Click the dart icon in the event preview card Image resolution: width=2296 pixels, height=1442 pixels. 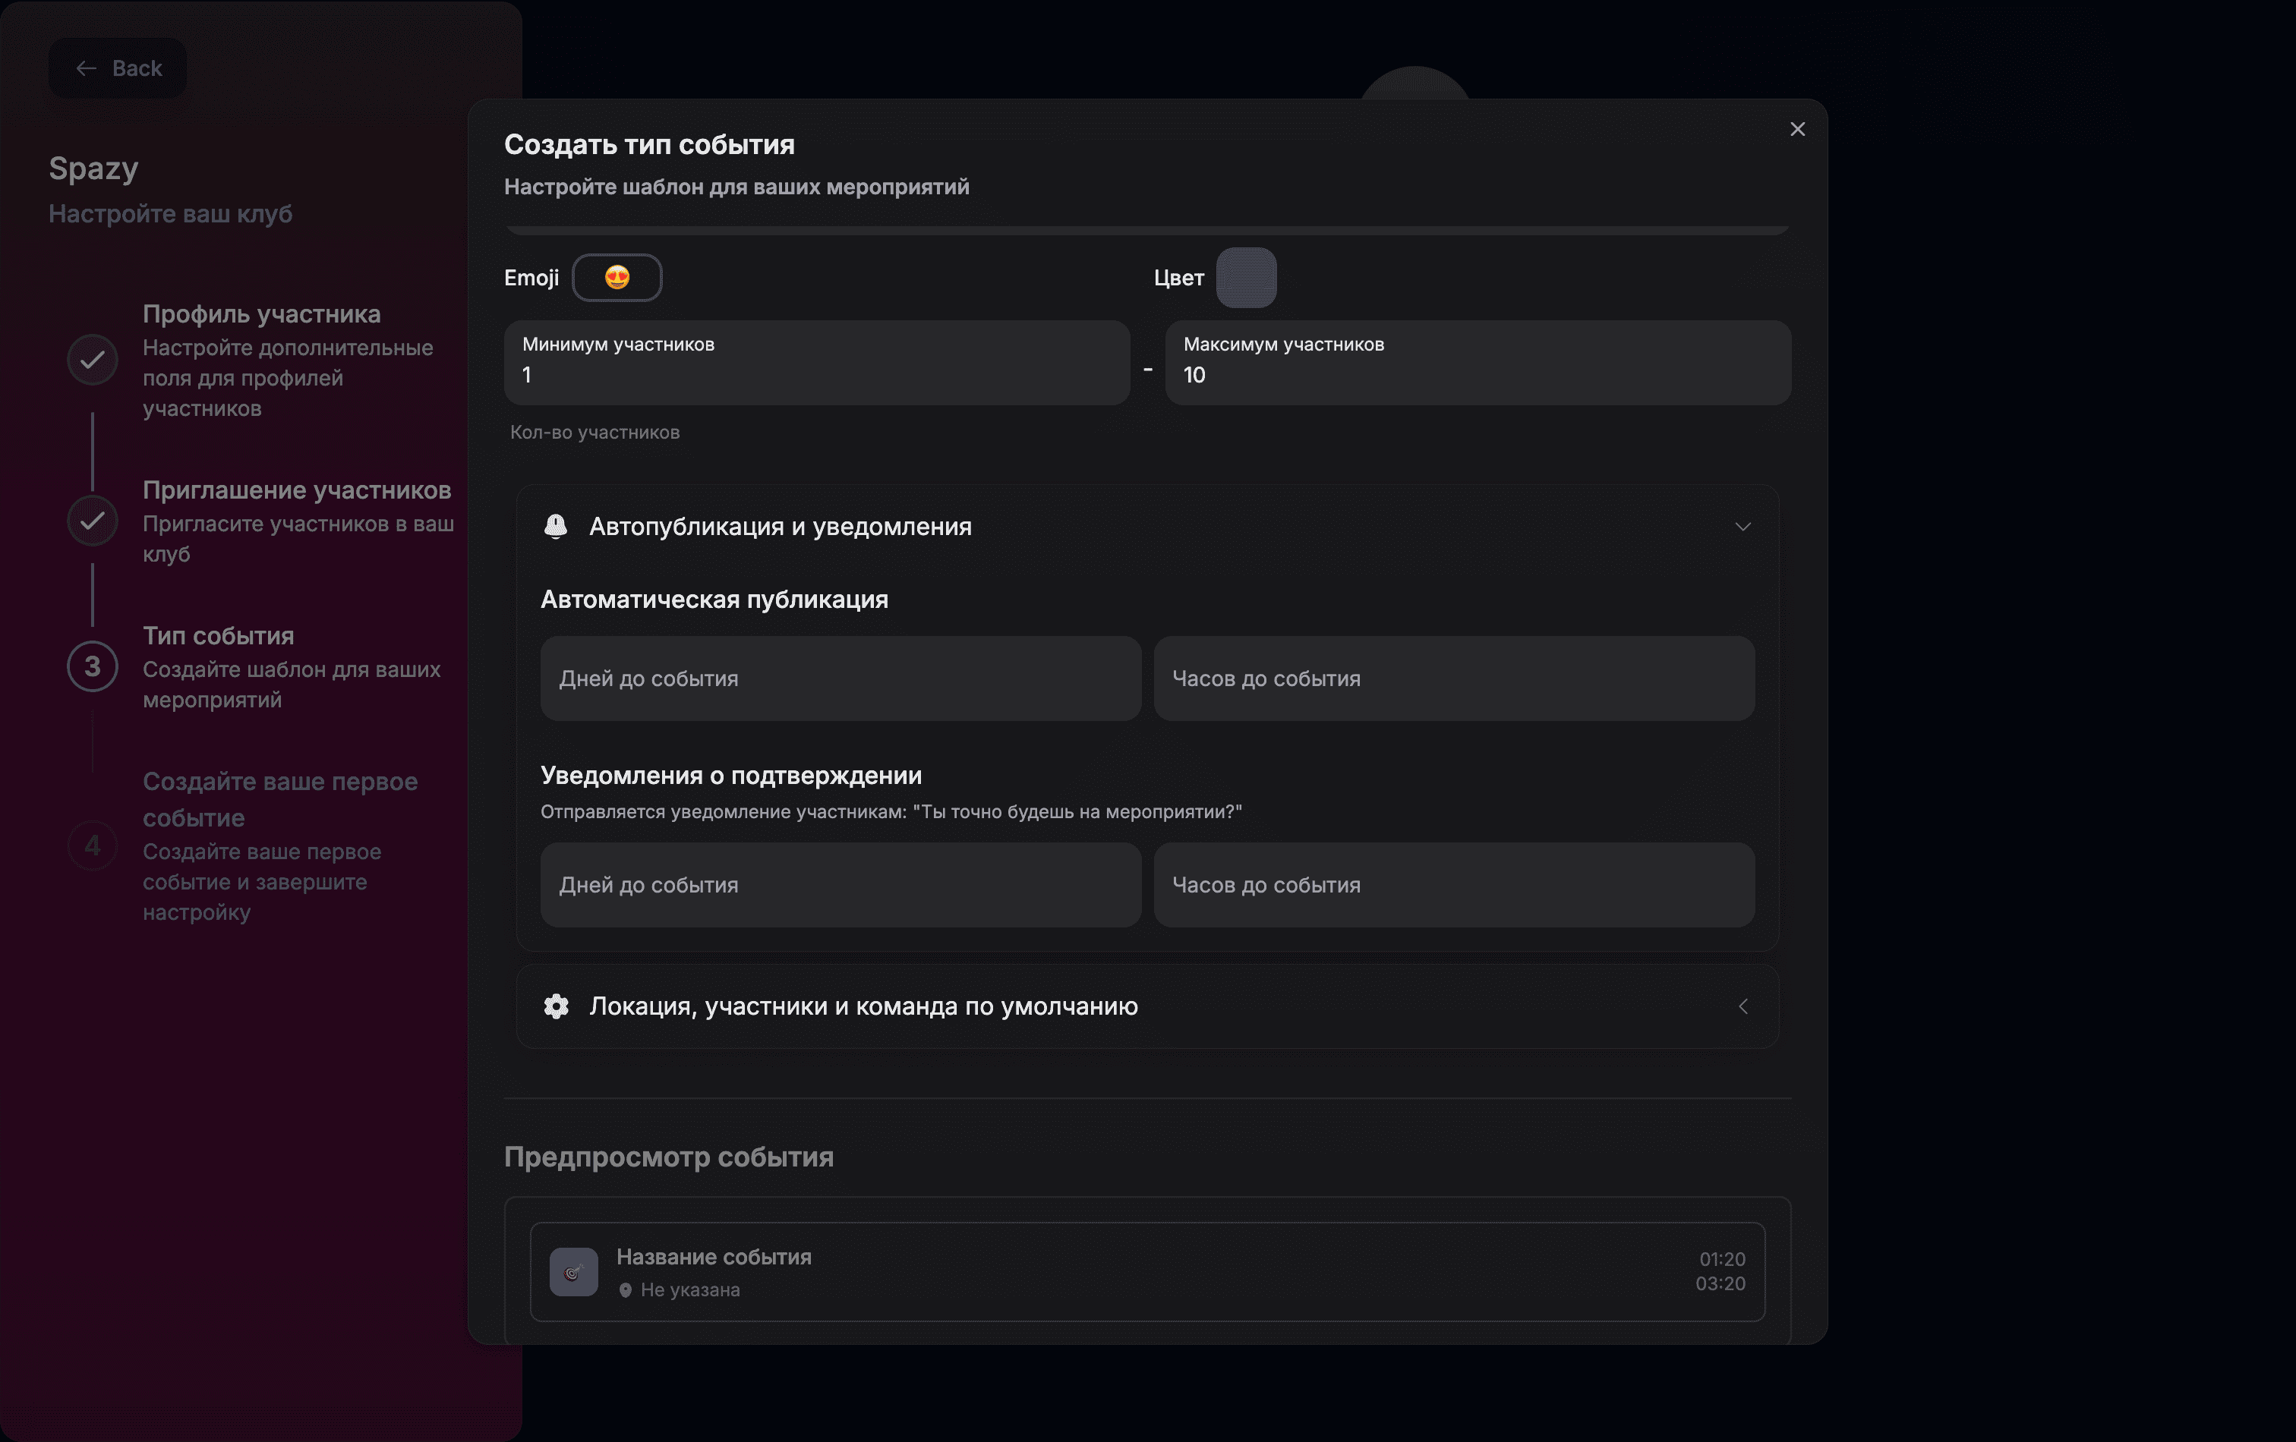[x=575, y=1271]
